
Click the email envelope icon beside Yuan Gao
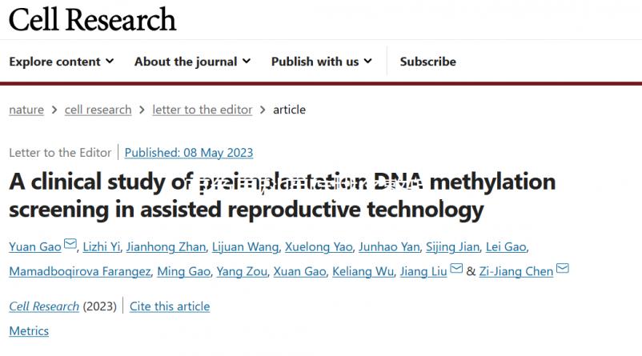[x=70, y=245]
